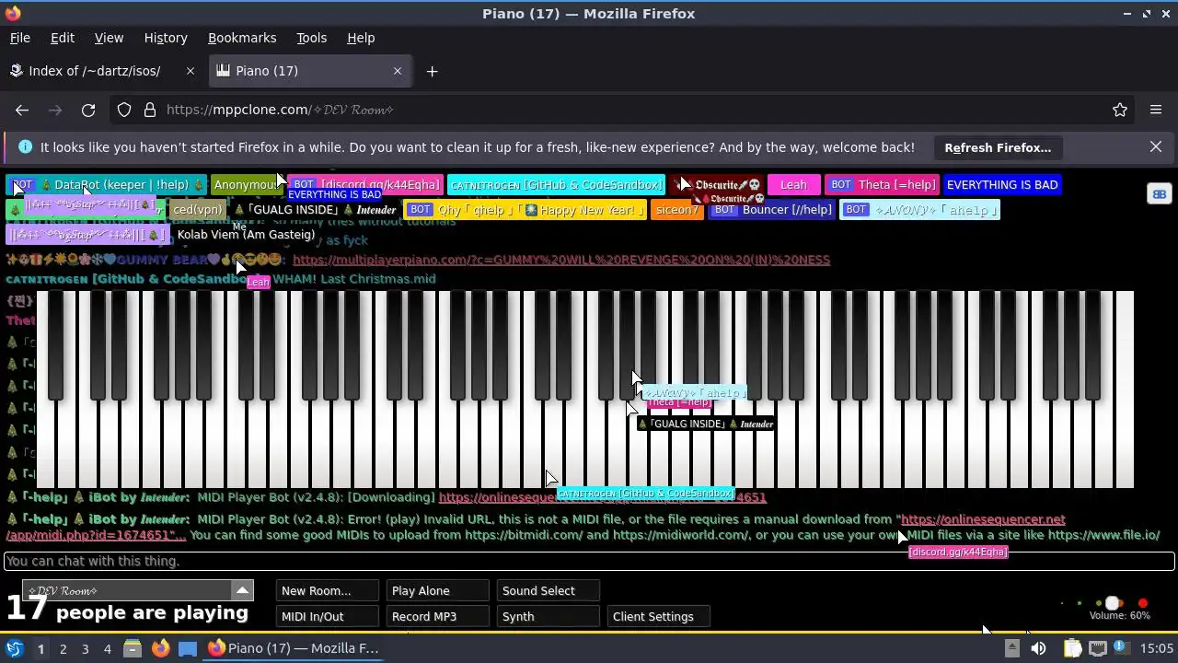Viewport: 1178px width, 663px height.
Task: Click the Qhy「qhelp」Happy New Year name tag
Action: click(525, 210)
